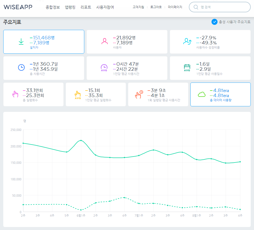The image size is (254, 230).
Task: Toggle the 충성 사용자 주요지표 checkbox
Action: click(214, 22)
